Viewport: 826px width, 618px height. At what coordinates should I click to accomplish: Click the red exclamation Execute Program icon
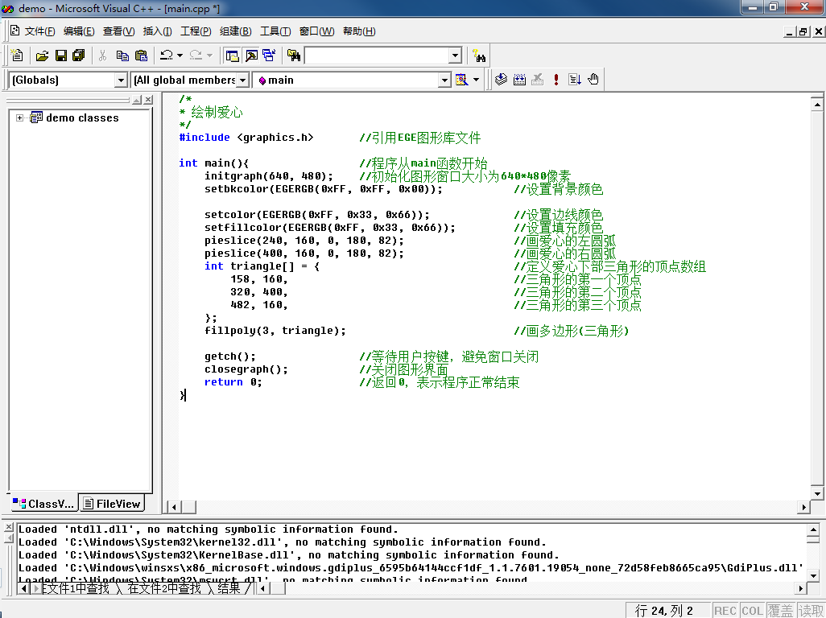[x=555, y=80]
